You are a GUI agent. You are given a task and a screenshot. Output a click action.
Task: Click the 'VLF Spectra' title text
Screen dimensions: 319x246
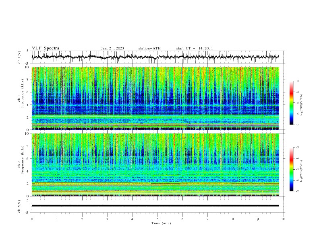(x=46, y=48)
